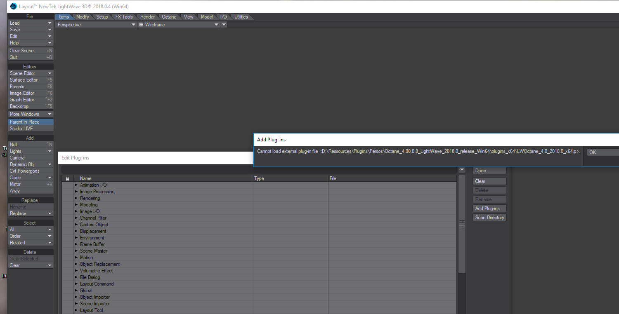Open the Perspective view type dropdown
This screenshot has width=619, height=314.
(x=97, y=25)
